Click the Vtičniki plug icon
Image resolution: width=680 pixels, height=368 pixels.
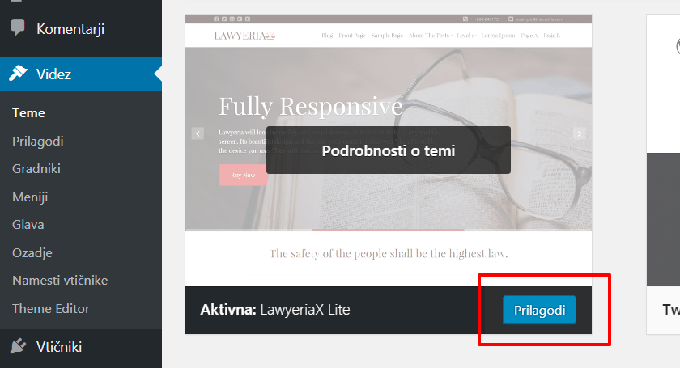pos(18,346)
